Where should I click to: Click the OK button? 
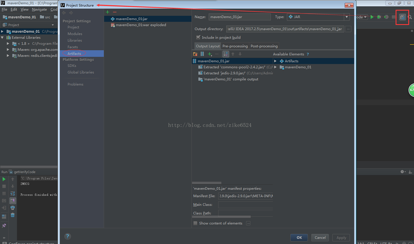(x=299, y=237)
